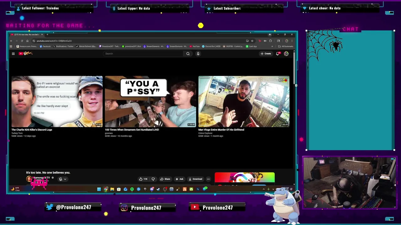Open the YouTube hamburger guide menu
401x225 pixels.
point(13,54)
